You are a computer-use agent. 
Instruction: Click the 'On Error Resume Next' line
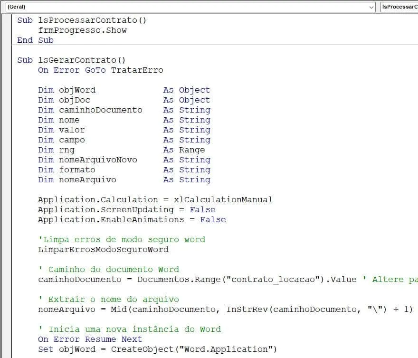point(90,339)
